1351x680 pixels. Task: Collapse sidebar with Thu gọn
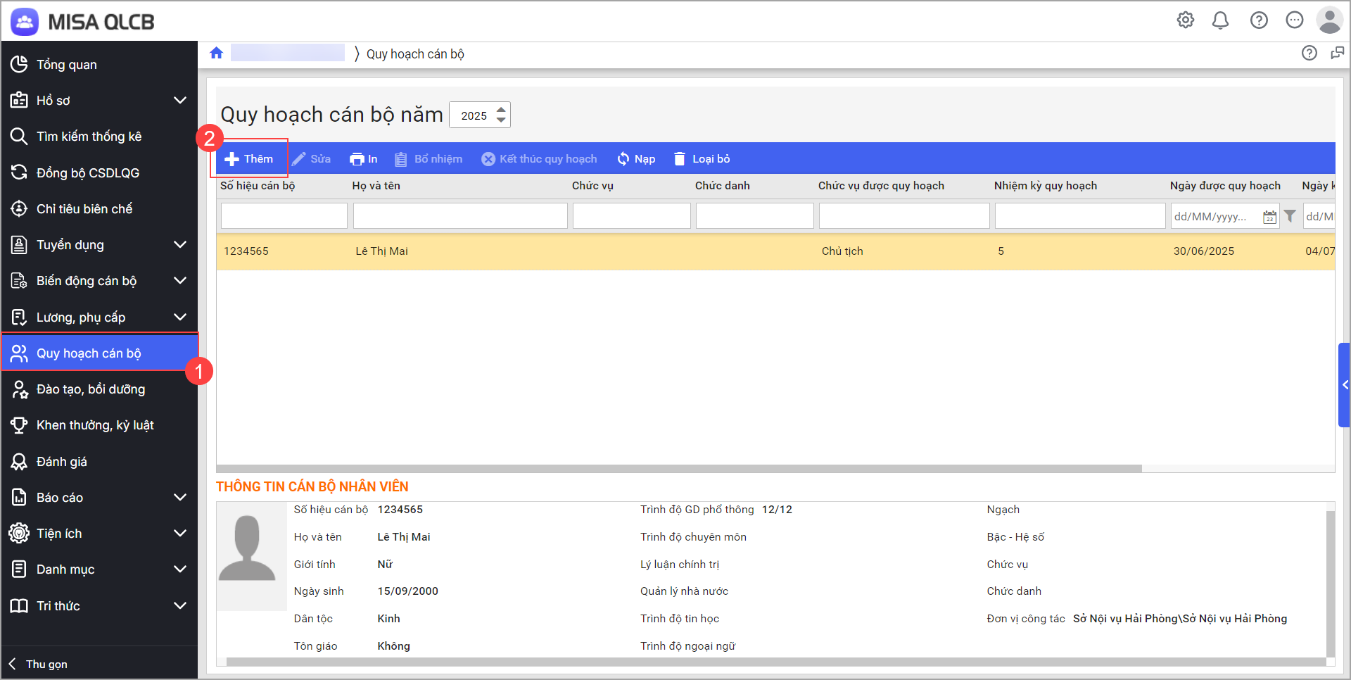39,664
